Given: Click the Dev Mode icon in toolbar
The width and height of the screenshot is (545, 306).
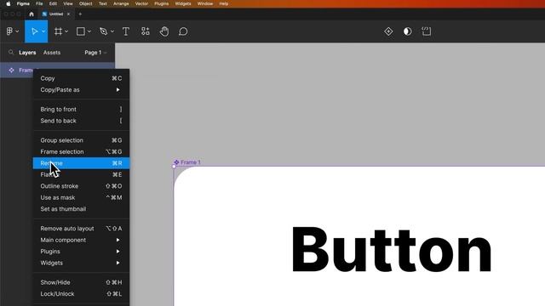Looking at the screenshot, I should pyautogui.click(x=427, y=31).
